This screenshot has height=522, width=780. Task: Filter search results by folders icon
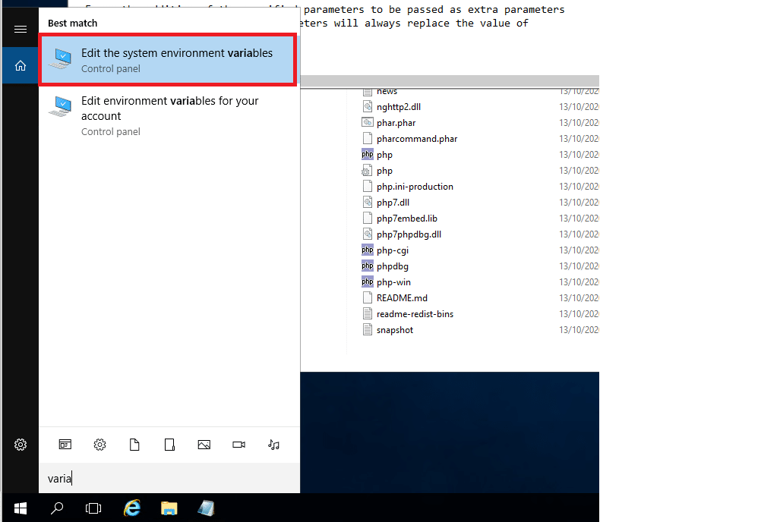[169, 445]
